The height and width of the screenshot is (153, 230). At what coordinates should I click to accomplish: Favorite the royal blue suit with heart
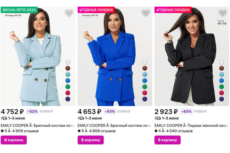(x=146, y=13)
